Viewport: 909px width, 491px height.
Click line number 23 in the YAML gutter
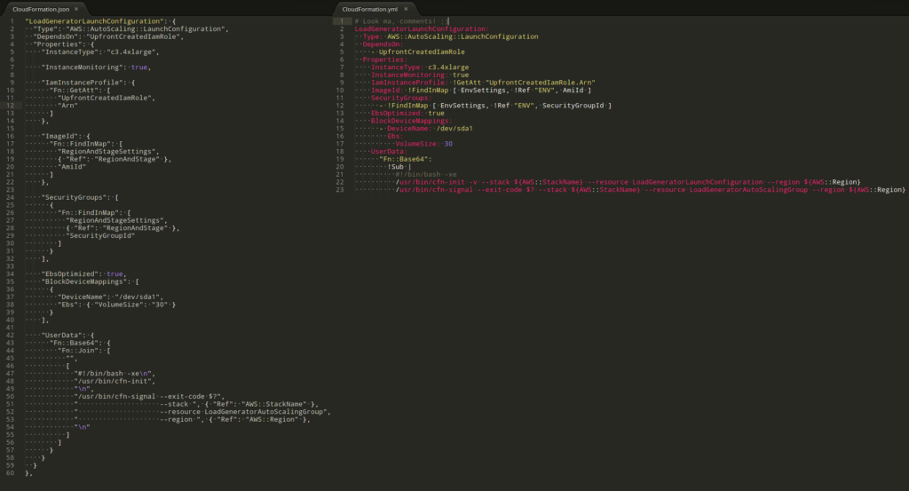tap(339, 189)
